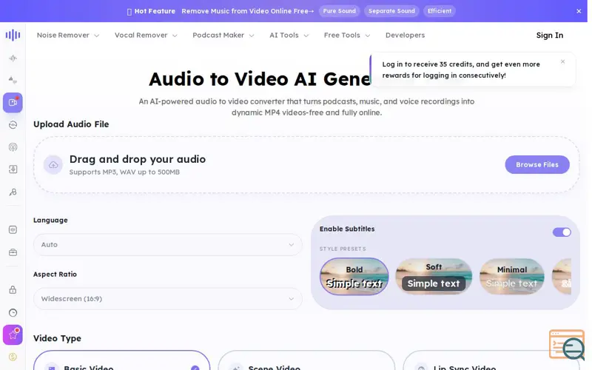Open the help chat widget icon
This screenshot has width=592, height=370.
(567, 345)
